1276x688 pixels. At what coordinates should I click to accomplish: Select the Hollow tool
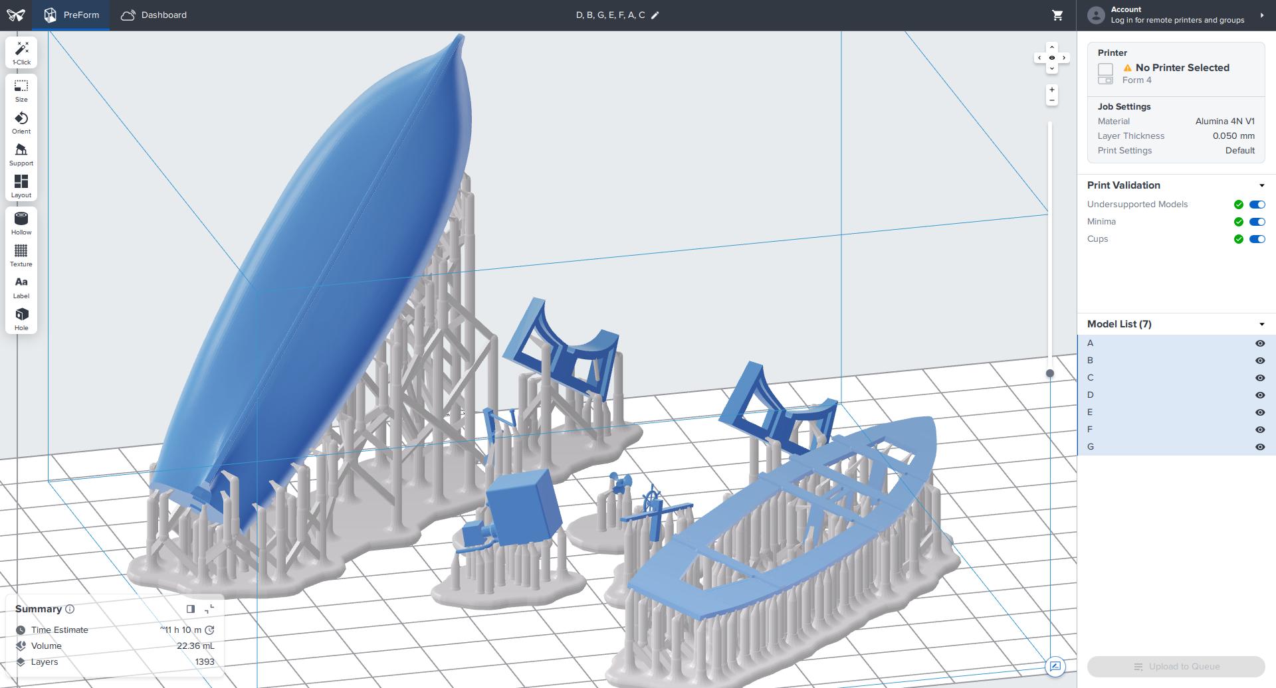pos(21,224)
